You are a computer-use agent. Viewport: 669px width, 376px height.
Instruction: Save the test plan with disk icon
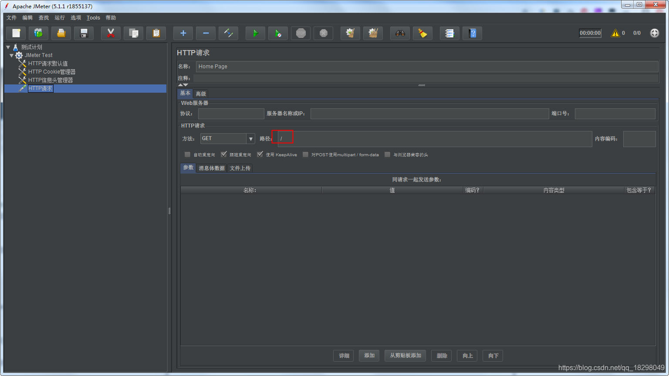pos(84,33)
